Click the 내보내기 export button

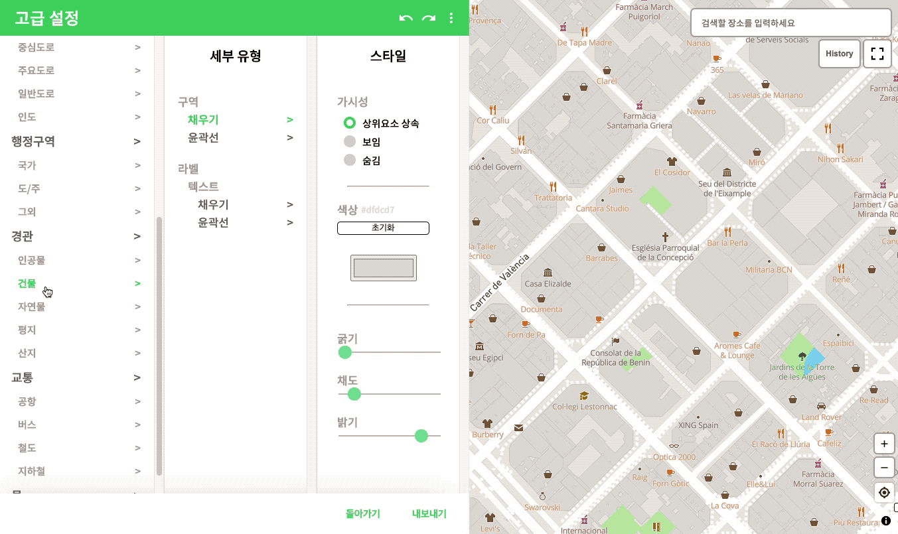click(429, 513)
